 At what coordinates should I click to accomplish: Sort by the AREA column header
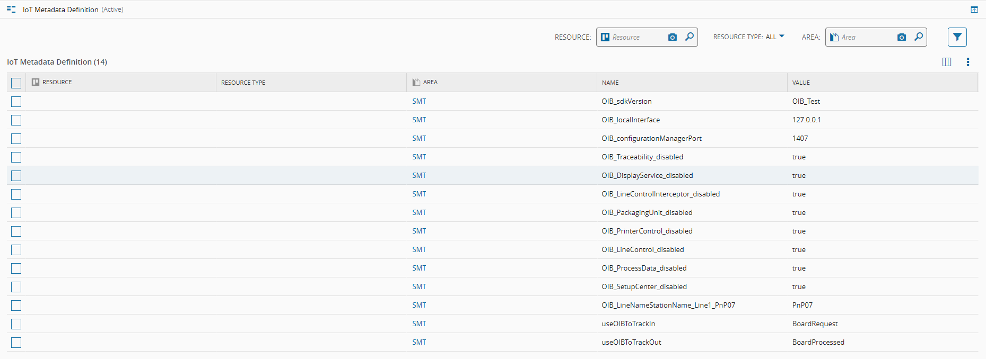tap(502, 82)
